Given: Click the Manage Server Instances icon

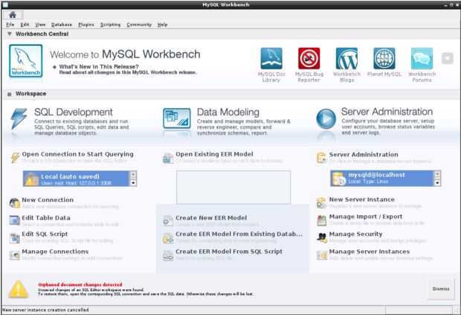Looking at the screenshot, I should click(x=322, y=255).
